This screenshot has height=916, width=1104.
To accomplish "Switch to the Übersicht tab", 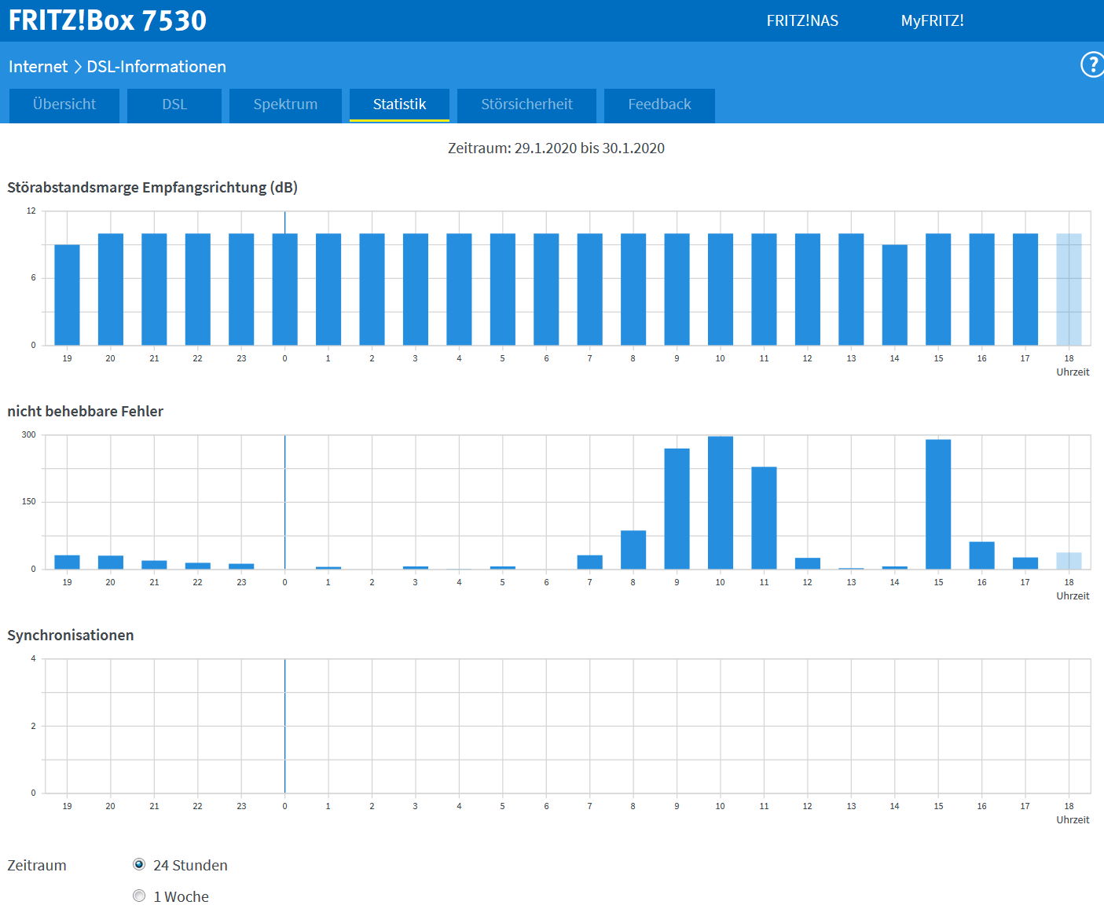I will point(64,104).
